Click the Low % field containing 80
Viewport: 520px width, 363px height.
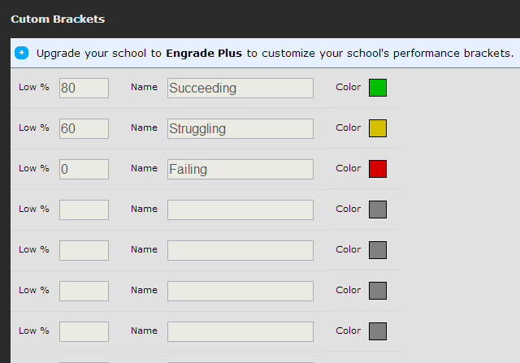[84, 89]
